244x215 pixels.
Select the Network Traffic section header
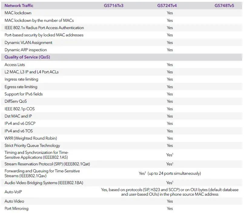[x=19, y=5]
